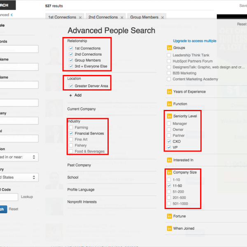Expand the Function filter

180,104
